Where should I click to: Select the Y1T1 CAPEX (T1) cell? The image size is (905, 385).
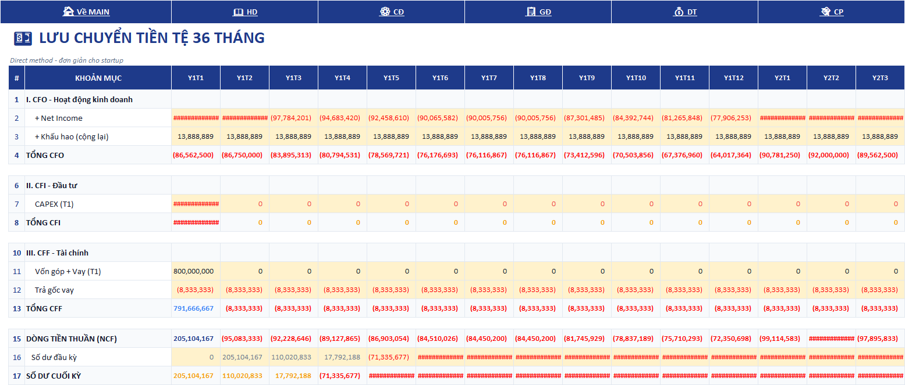pyautogui.click(x=196, y=204)
